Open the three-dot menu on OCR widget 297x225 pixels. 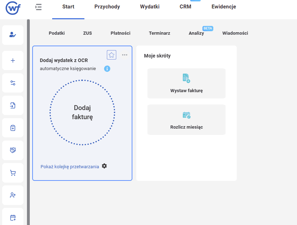(x=125, y=55)
